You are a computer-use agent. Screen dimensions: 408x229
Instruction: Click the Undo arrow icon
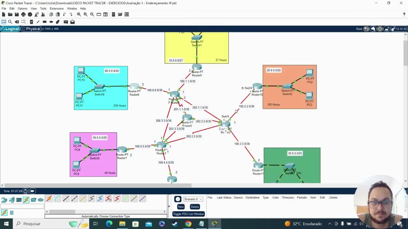[64, 14]
